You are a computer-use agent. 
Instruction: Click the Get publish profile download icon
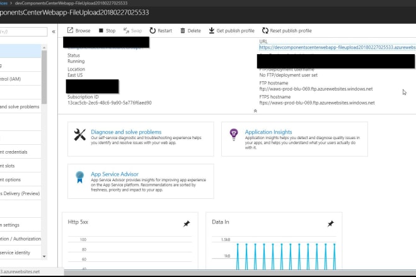coord(211,30)
